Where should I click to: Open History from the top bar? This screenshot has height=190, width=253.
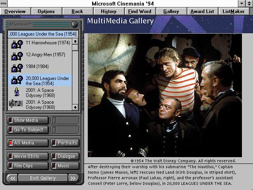[109, 11]
